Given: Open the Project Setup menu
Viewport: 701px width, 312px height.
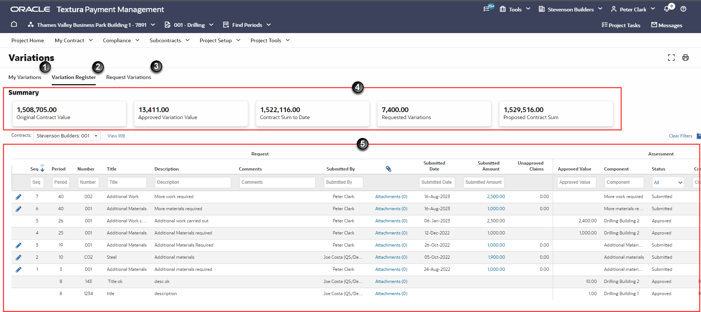Looking at the screenshot, I should [220, 40].
